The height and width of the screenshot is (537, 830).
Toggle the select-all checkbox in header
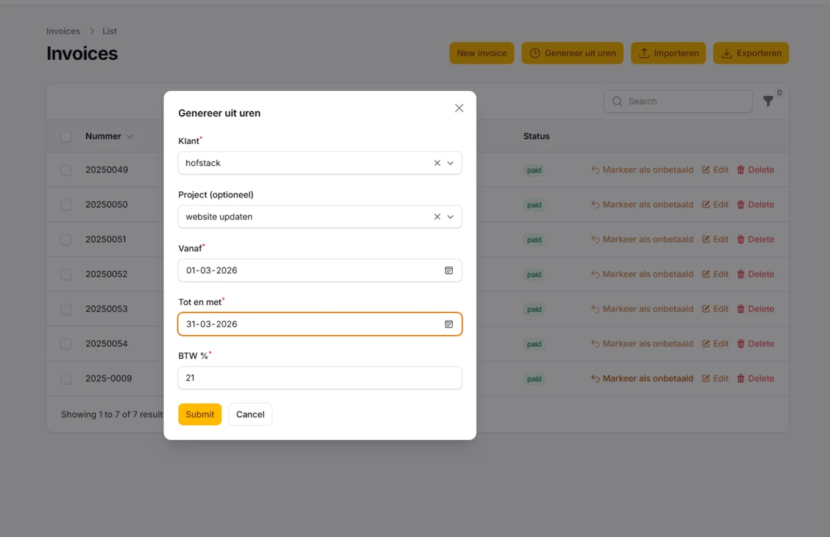click(66, 137)
